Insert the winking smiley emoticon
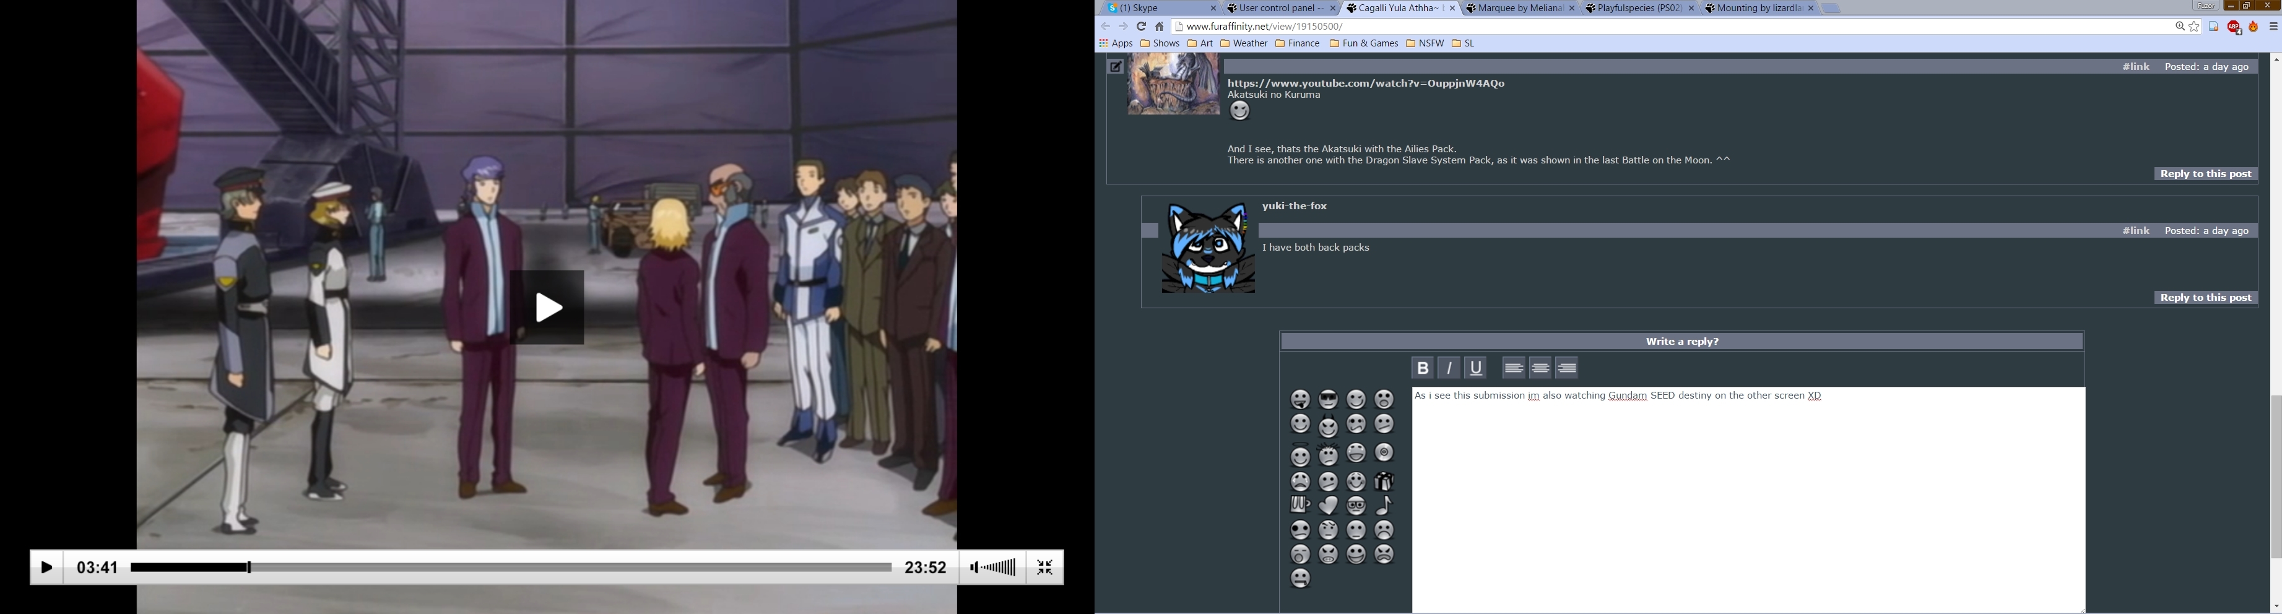This screenshot has height=614, width=2282. (x=1356, y=400)
